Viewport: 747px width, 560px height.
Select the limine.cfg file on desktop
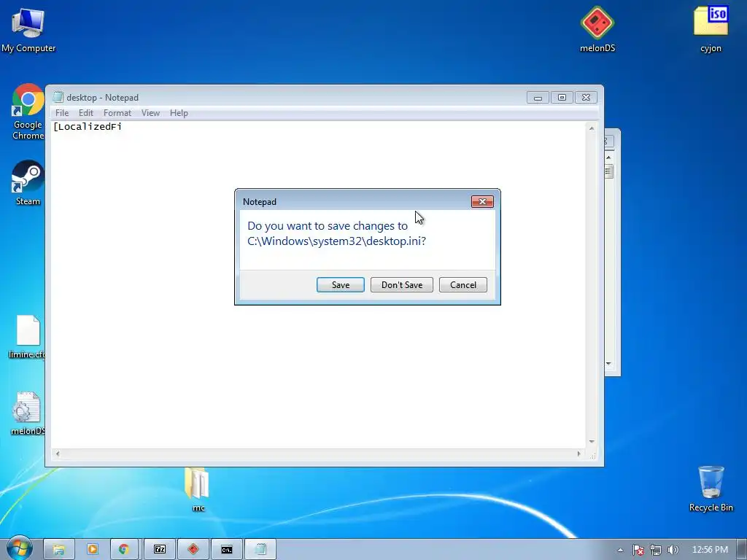tap(28, 337)
